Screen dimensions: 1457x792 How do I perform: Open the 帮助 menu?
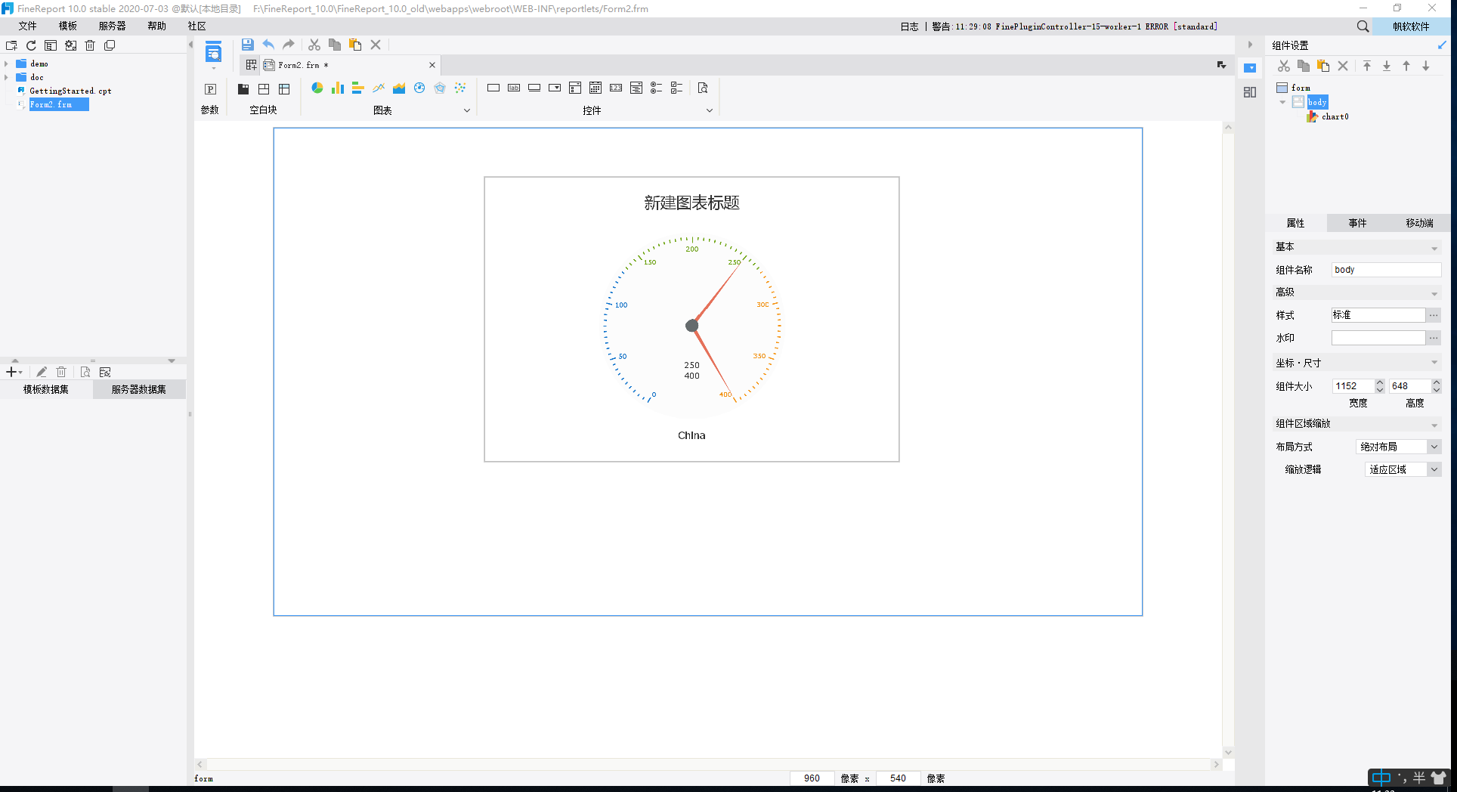point(157,26)
